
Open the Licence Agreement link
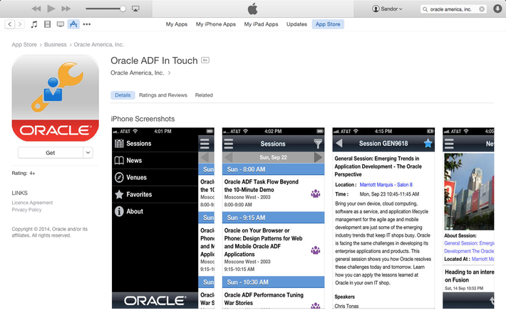(x=32, y=203)
